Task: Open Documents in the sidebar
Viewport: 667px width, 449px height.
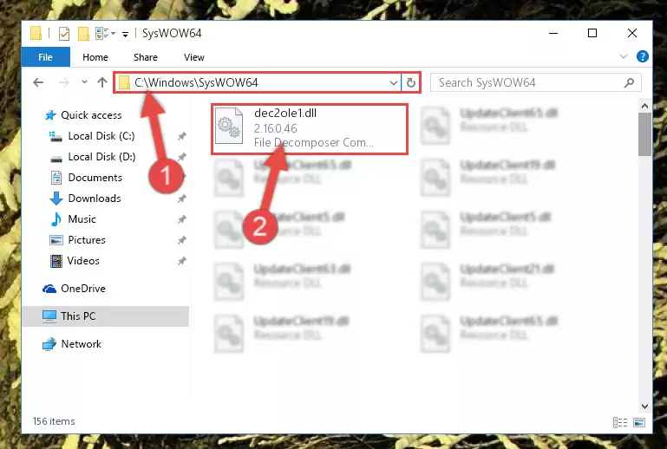Action: click(x=95, y=178)
